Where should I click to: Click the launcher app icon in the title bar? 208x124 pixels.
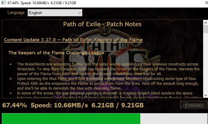point(3,3)
